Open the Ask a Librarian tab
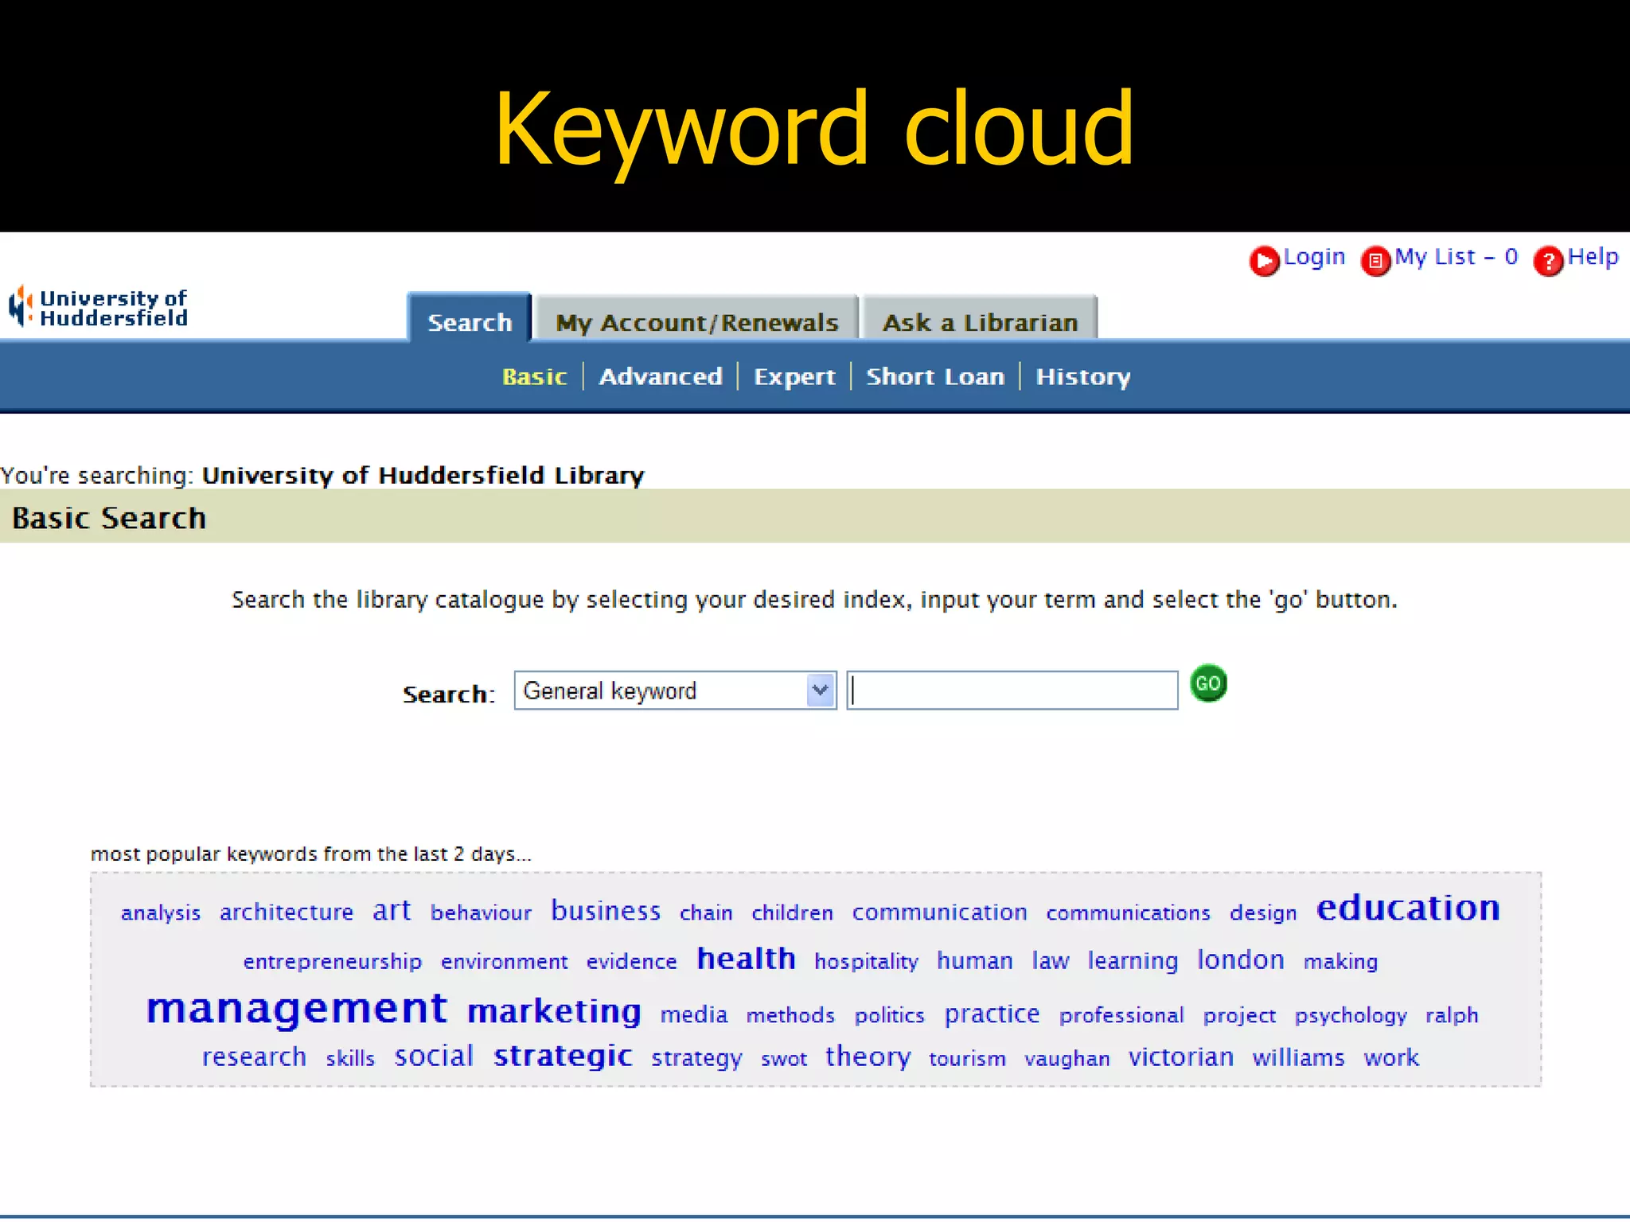 (x=980, y=321)
